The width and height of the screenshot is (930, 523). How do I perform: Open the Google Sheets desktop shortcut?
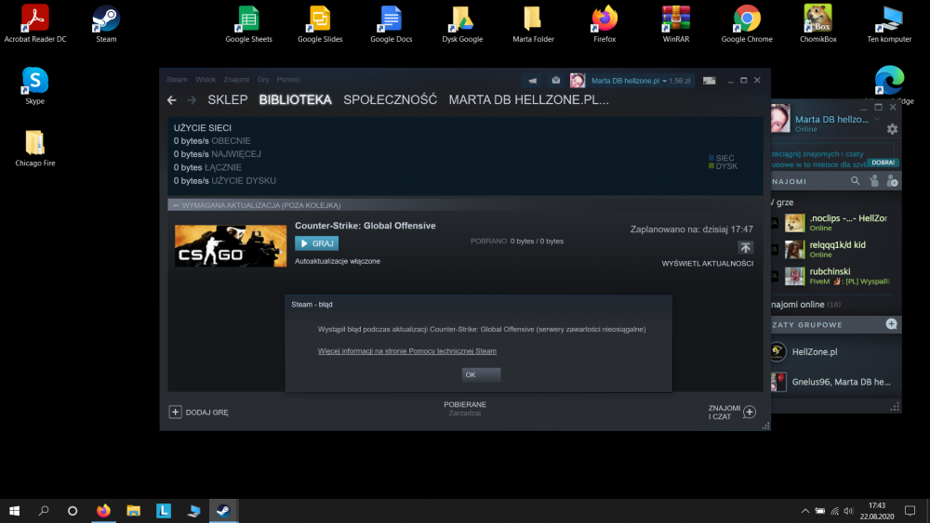click(248, 24)
